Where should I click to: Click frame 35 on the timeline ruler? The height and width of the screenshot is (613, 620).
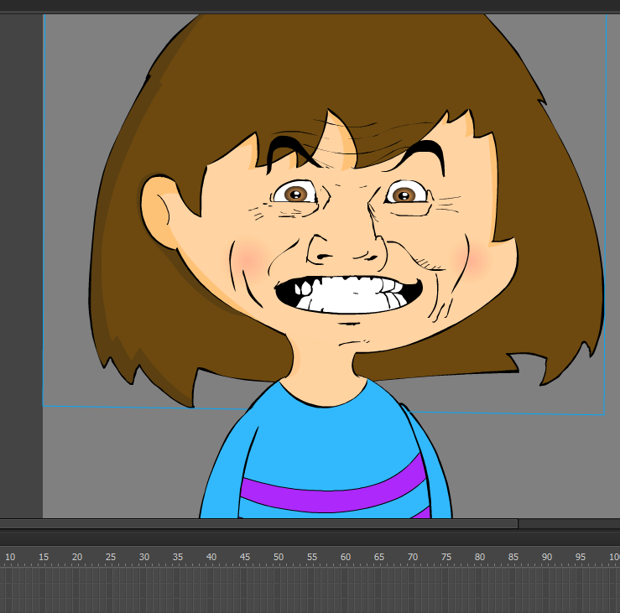[x=178, y=557]
